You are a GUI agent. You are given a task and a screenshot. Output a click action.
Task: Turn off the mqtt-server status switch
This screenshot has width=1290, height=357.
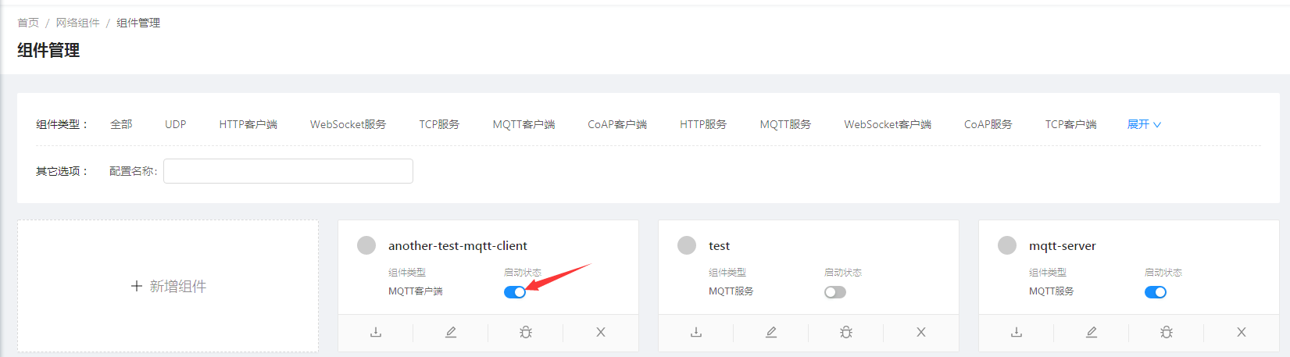[1156, 292]
